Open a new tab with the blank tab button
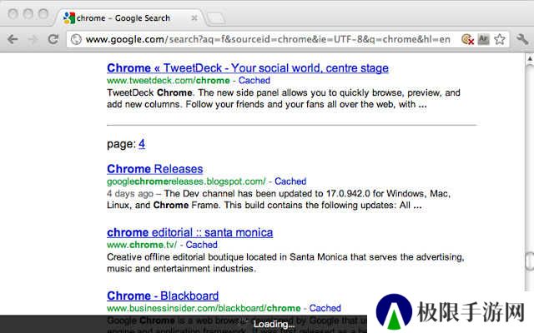 pos(216,18)
